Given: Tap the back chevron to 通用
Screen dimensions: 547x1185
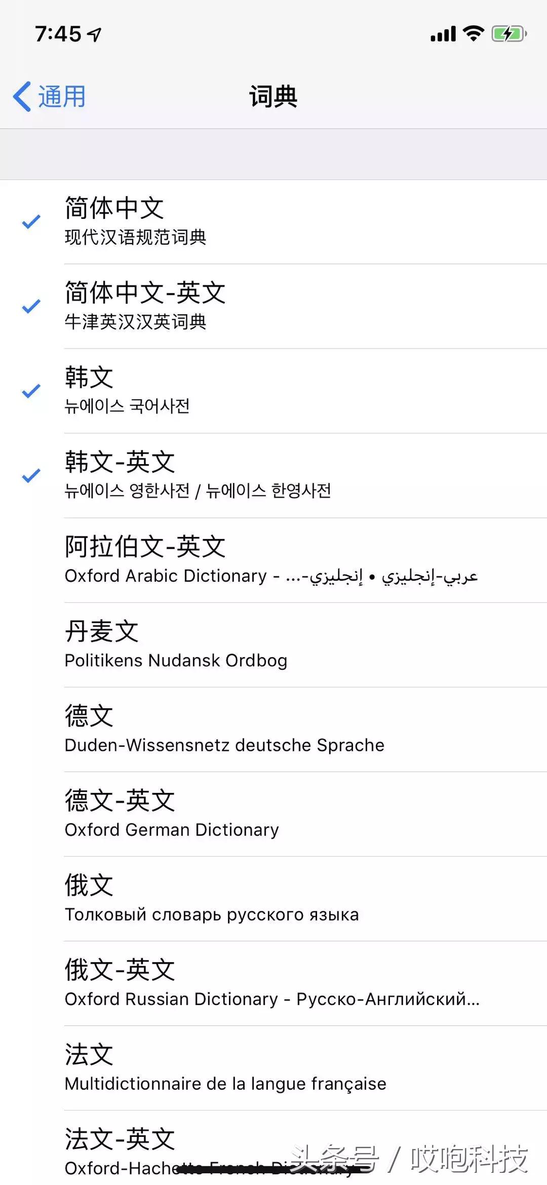Looking at the screenshot, I should [22, 96].
